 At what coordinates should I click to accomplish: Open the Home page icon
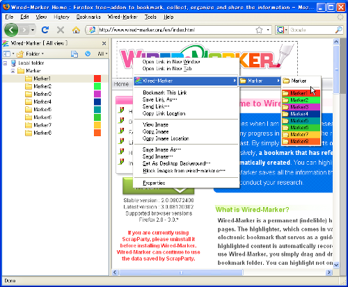(76, 30)
